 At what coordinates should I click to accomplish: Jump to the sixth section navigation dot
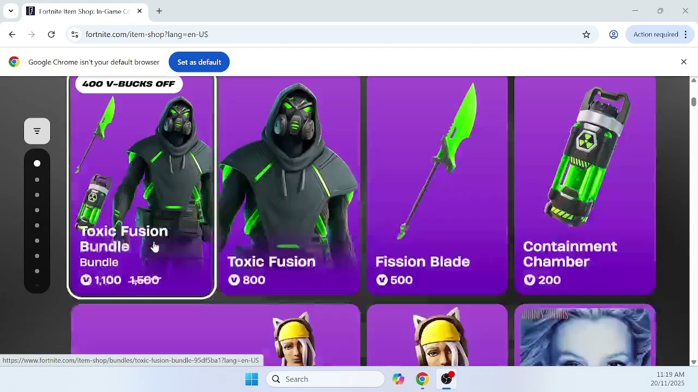click(x=37, y=241)
